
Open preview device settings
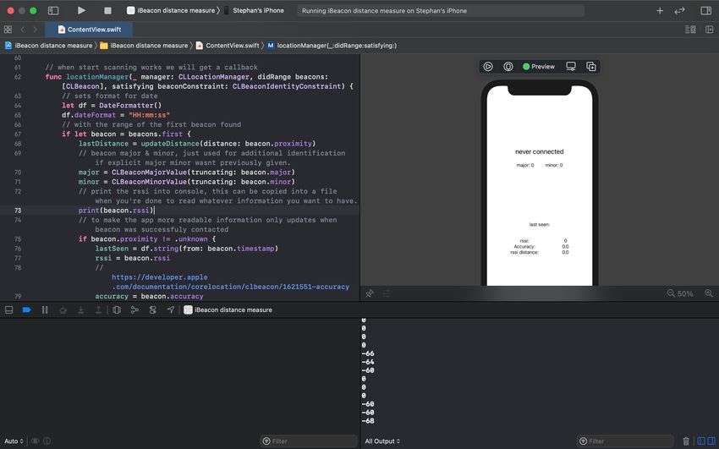pyautogui.click(x=571, y=67)
